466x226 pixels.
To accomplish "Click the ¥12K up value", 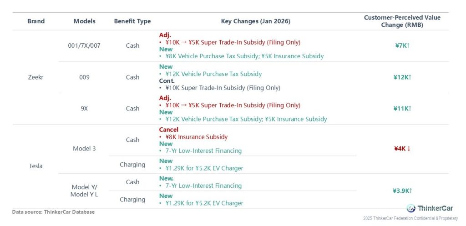I will [402, 77].
